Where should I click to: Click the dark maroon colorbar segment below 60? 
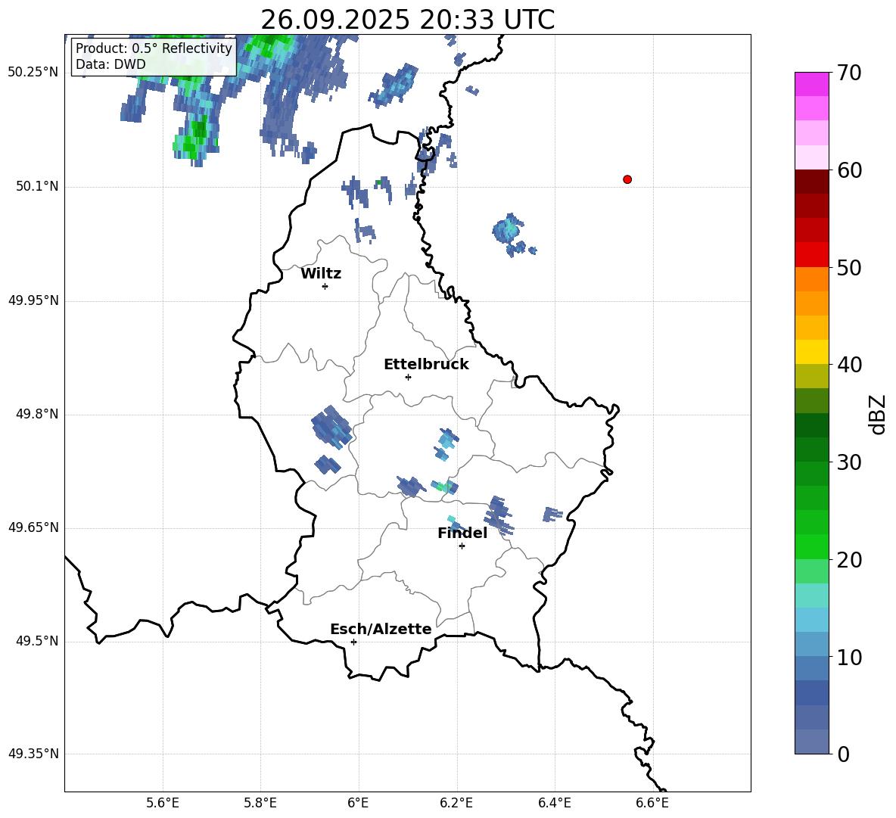pos(812,182)
